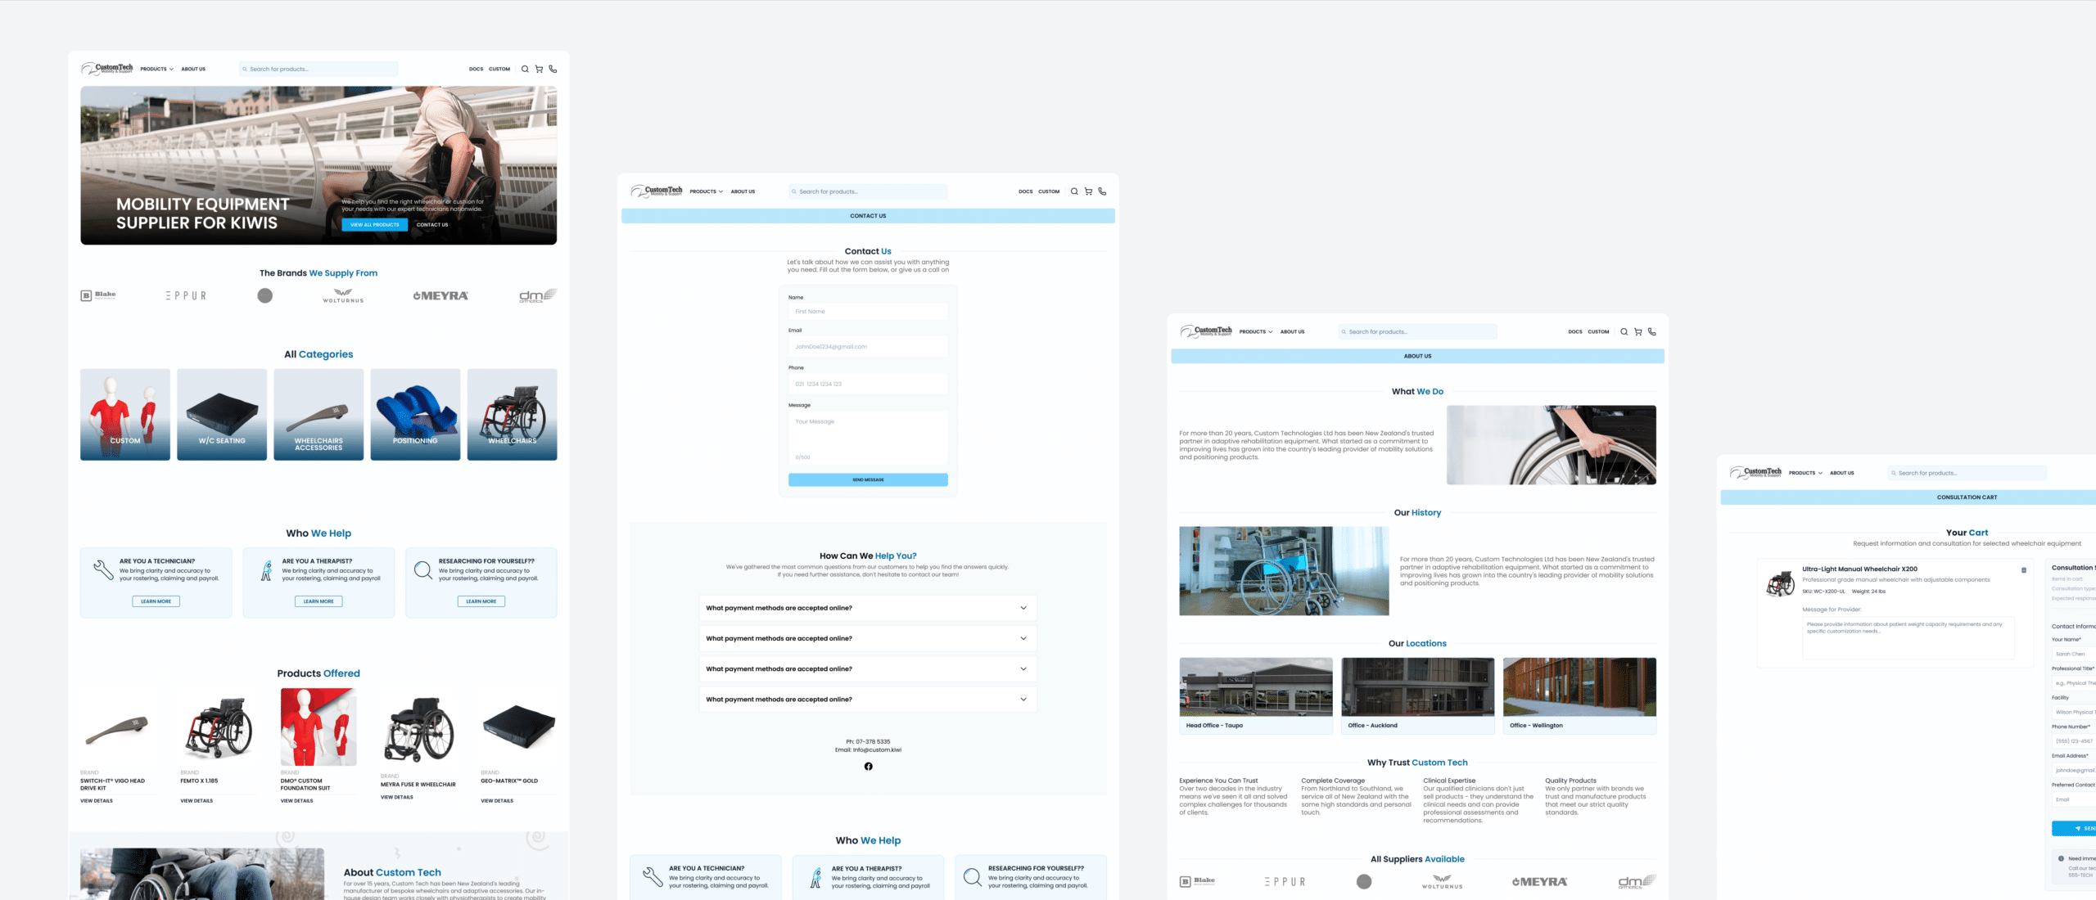Delete the Ultra-Light Manual Wheelchair X200 with the trash icon
Screen dimensions: 2096x900
tap(2023, 570)
